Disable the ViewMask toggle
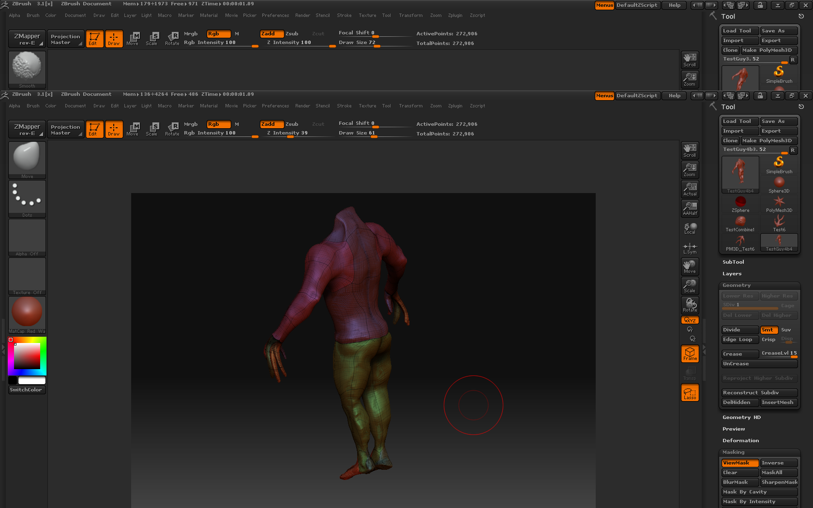Screen dimensions: 813x508 click(739, 463)
